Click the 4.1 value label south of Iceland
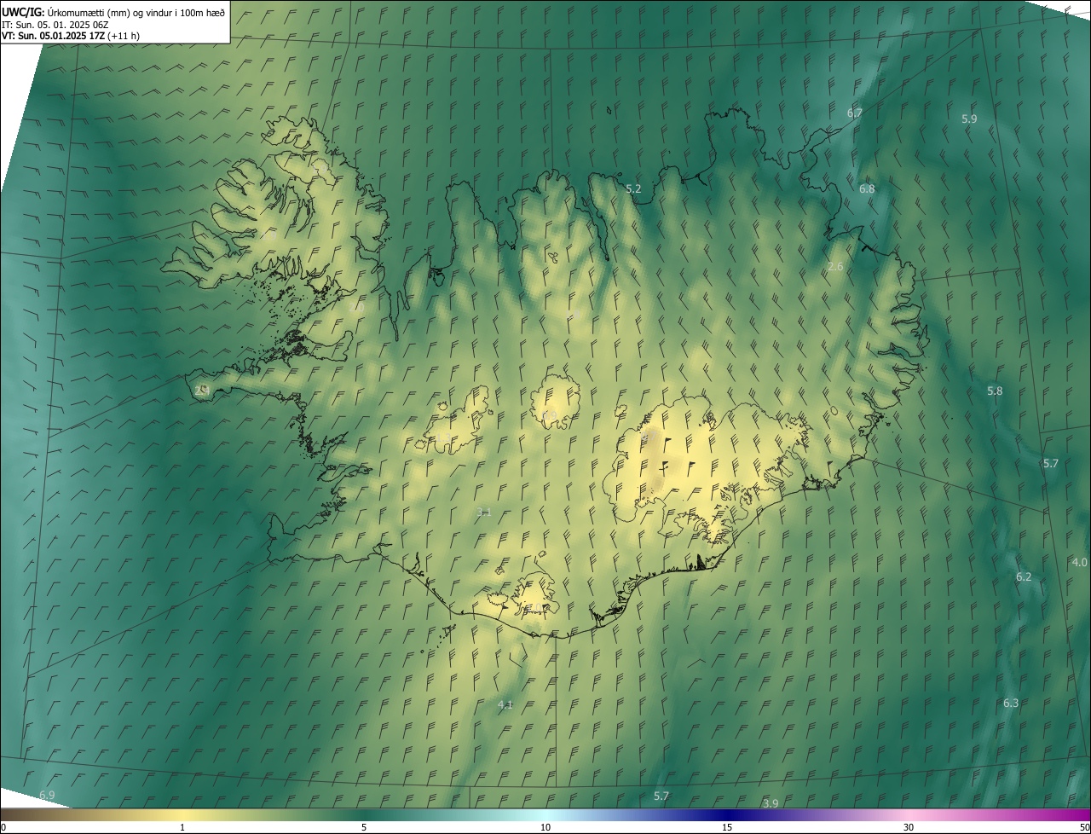Image resolution: width=1091 pixels, height=834 pixels. pos(505,704)
